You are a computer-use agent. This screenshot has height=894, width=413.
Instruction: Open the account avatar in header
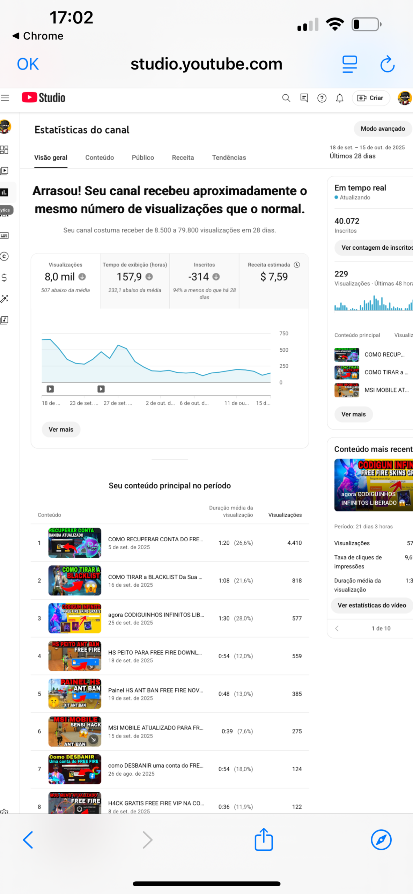coord(405,98)
